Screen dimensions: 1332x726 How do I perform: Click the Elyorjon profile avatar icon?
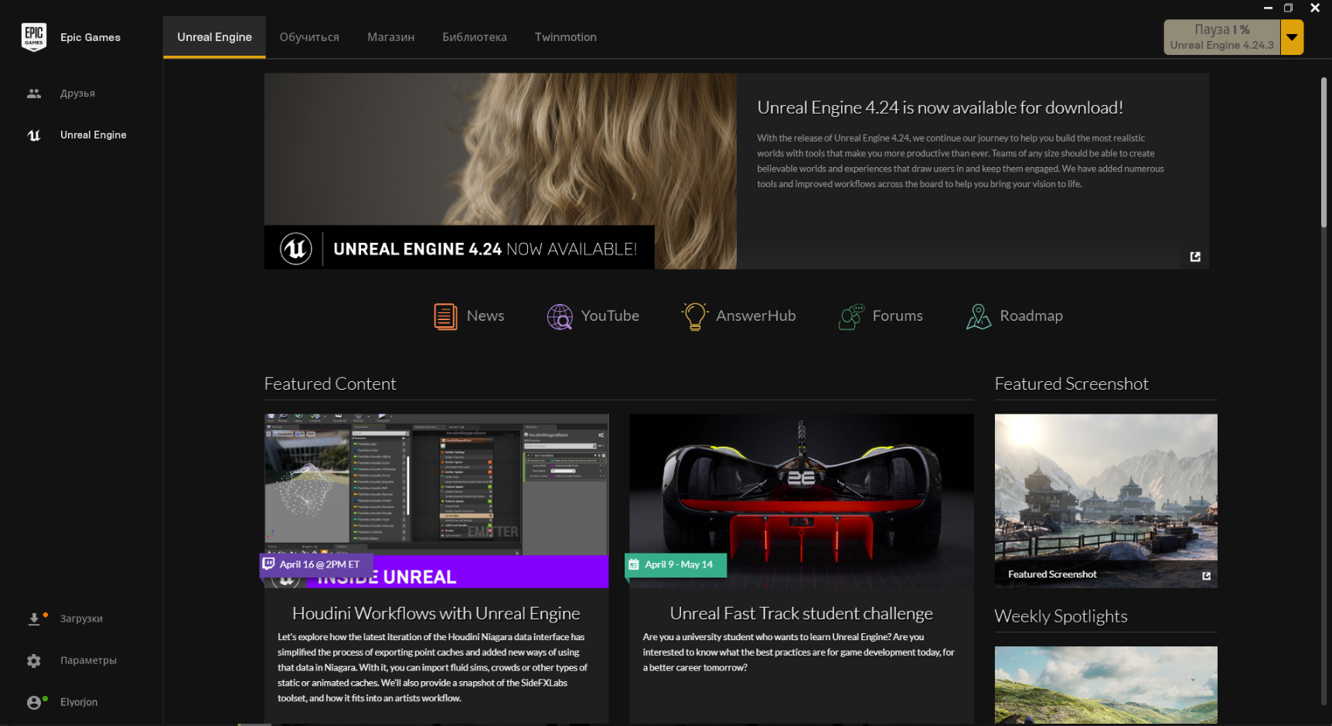tap(34, 702)
